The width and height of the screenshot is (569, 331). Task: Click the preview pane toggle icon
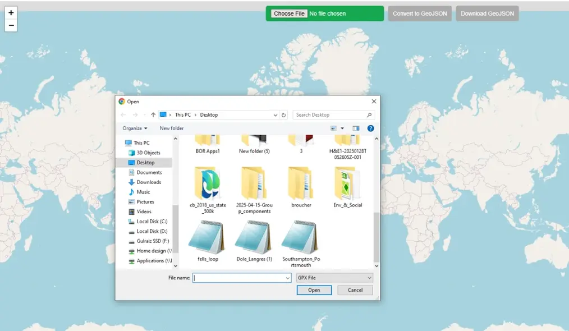pyautogui.click(x=355, y=128)
